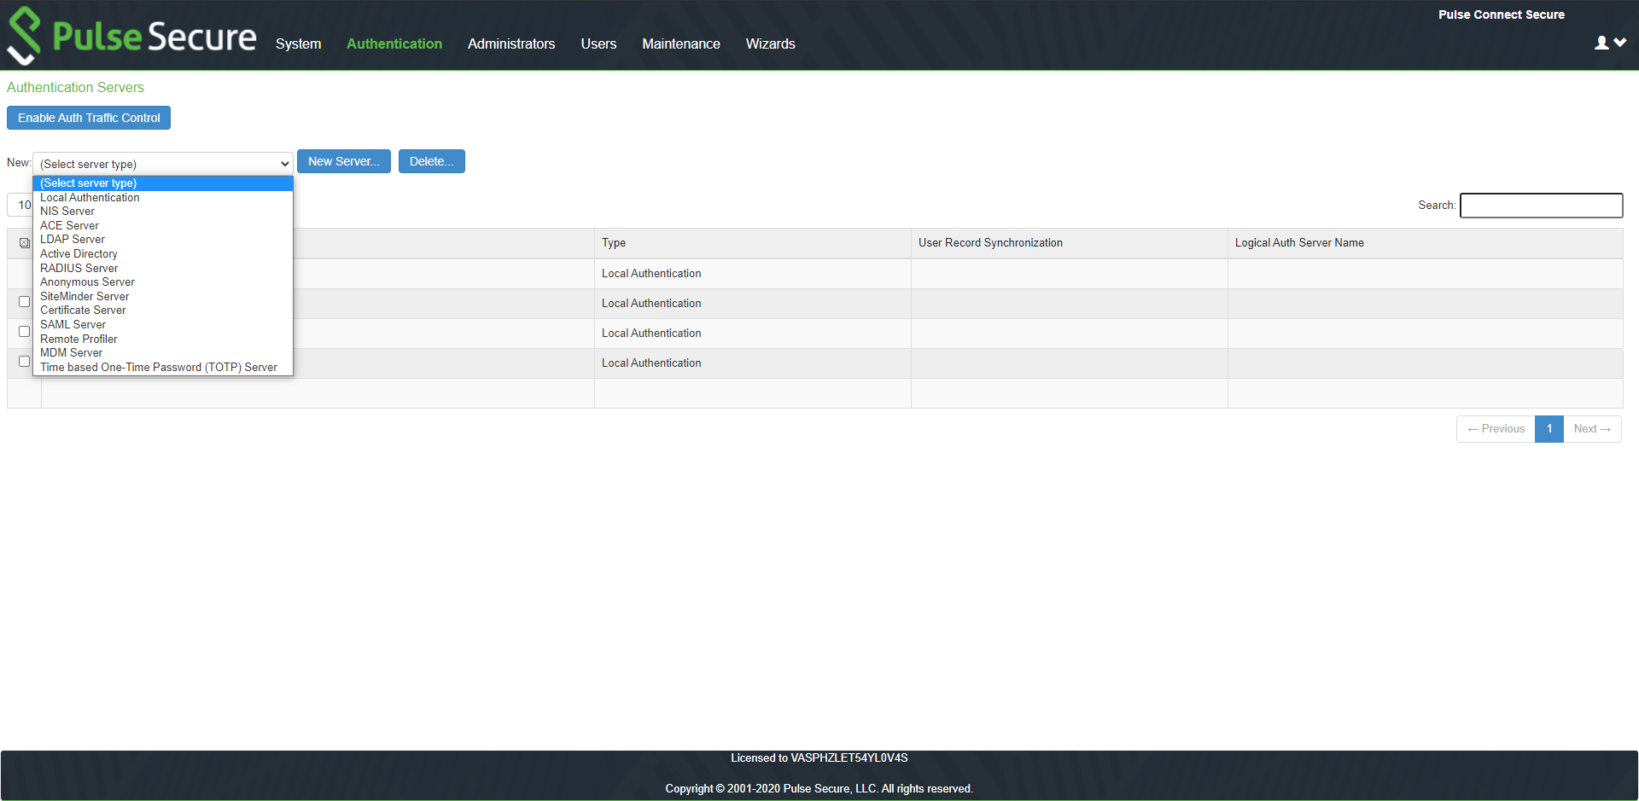The image size is (1639, 801).
Task: Open the Administrators menu
Action: (511, 44)
